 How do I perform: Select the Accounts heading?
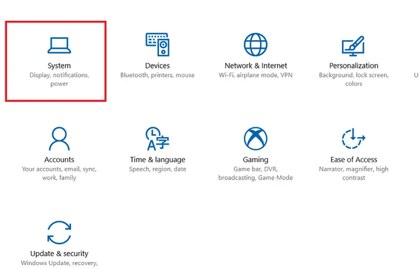[59, 160]
